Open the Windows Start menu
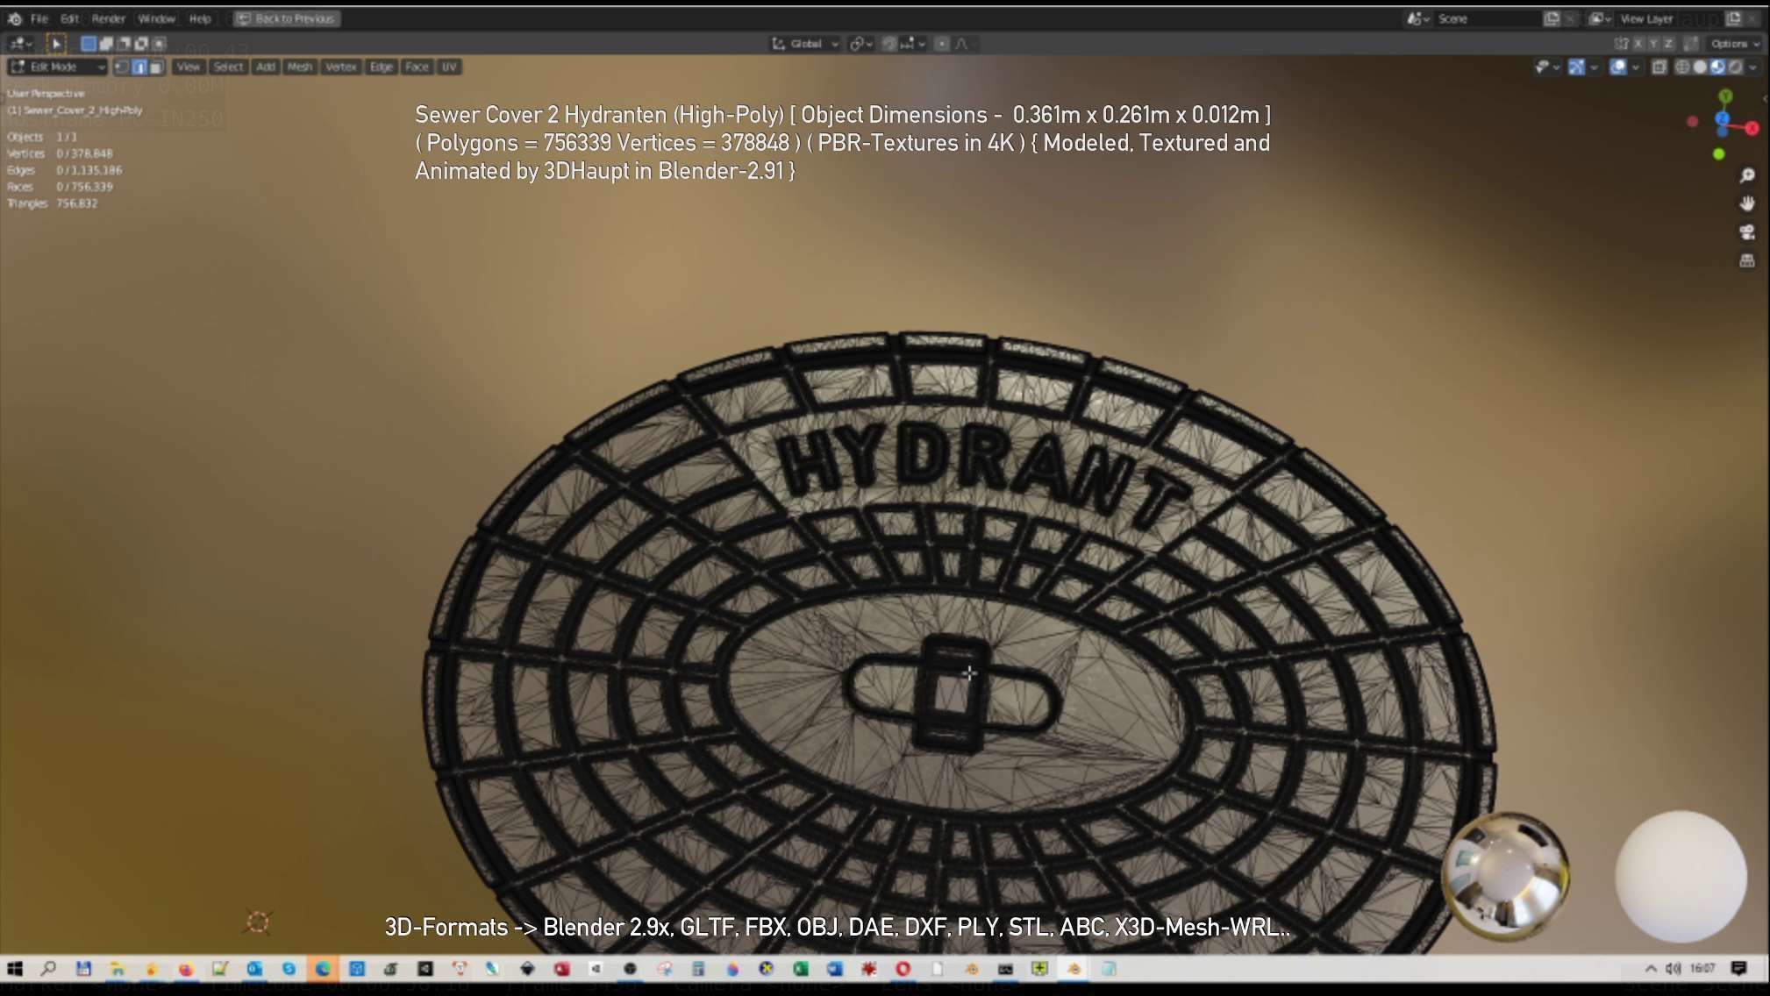This screenshot has height=996, width=1770. pos(15,969)
